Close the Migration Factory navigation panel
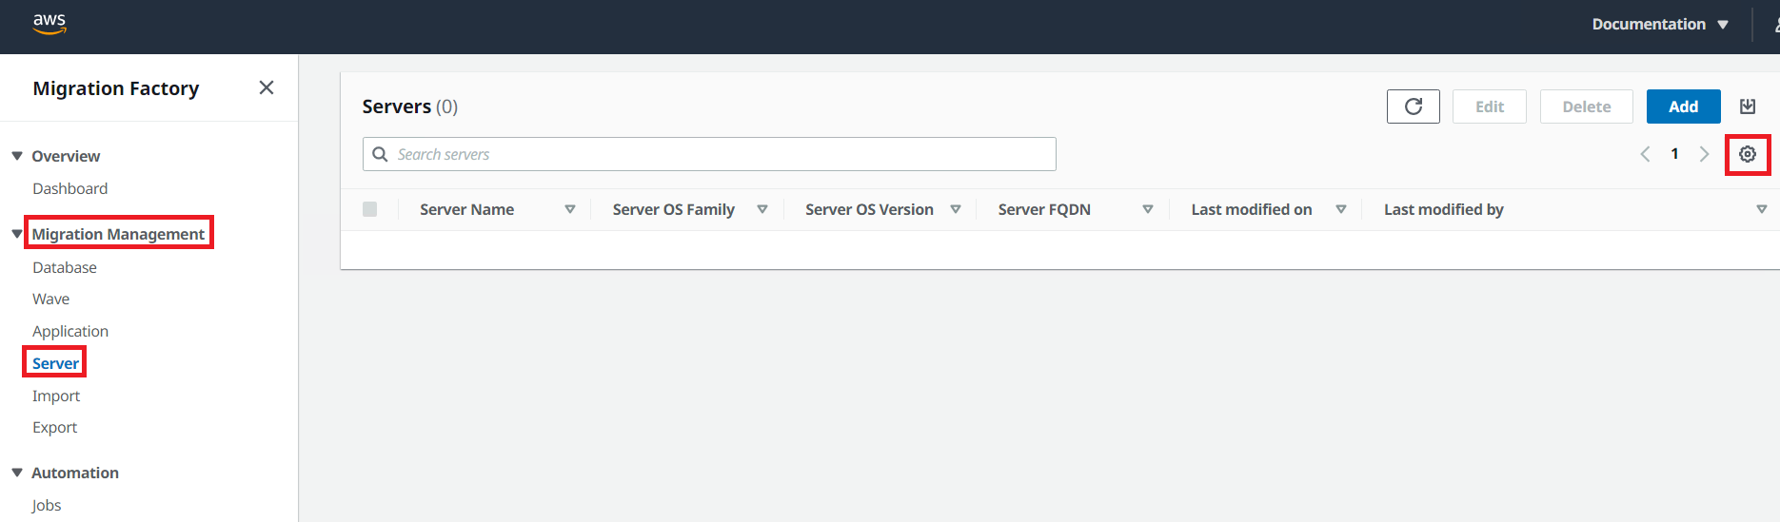 tap(267, 87)
